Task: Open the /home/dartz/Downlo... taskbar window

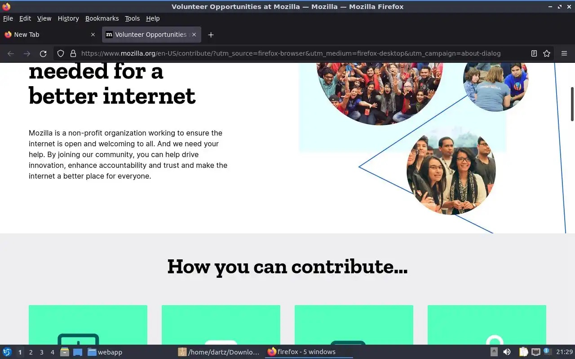Action: click(219, 352)
